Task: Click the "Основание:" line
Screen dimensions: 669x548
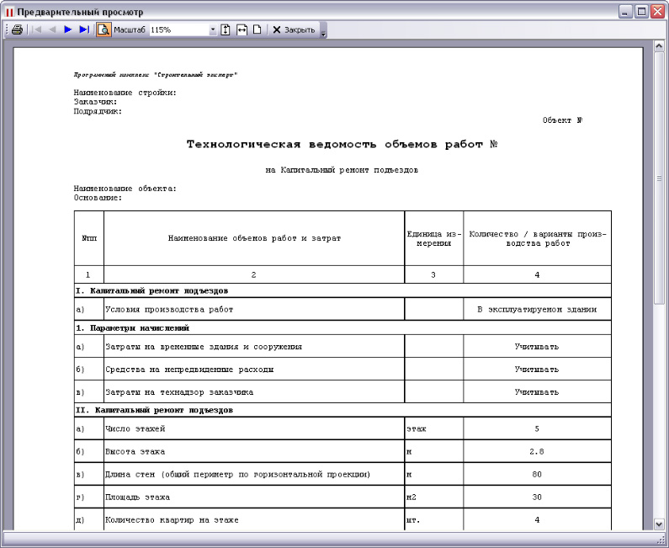Action: click(98, 198)
